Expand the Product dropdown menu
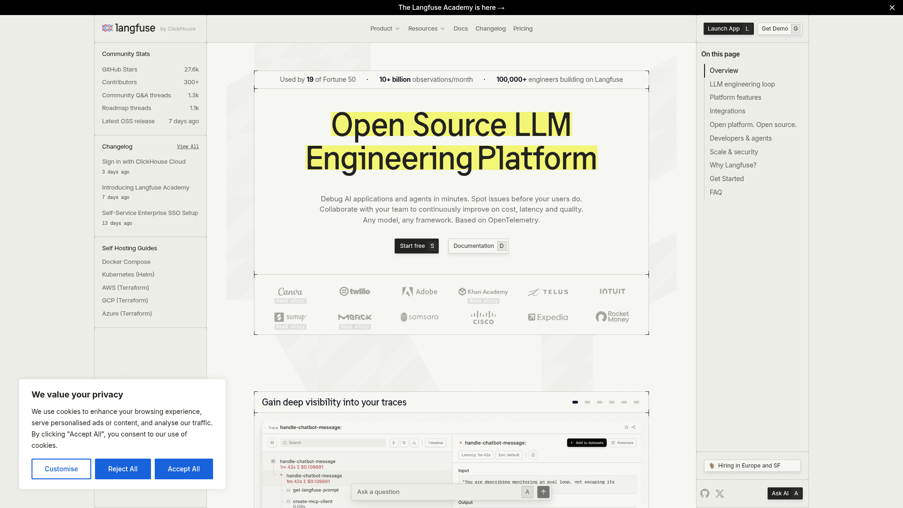This screenshot has width=903, height=508. click(x=385, y=29)
